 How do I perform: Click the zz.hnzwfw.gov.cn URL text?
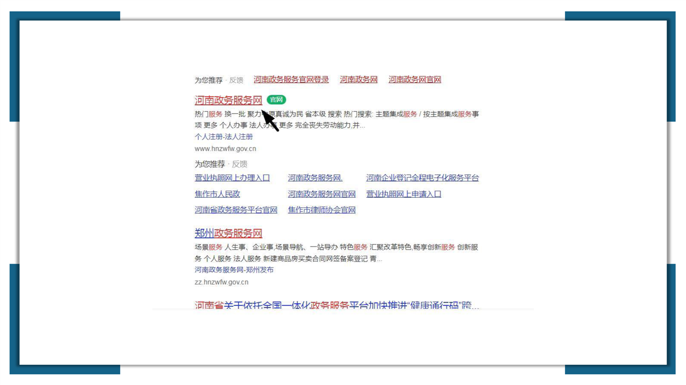[221, 282]
